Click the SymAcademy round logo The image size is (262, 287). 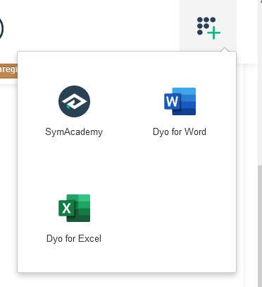74,101
